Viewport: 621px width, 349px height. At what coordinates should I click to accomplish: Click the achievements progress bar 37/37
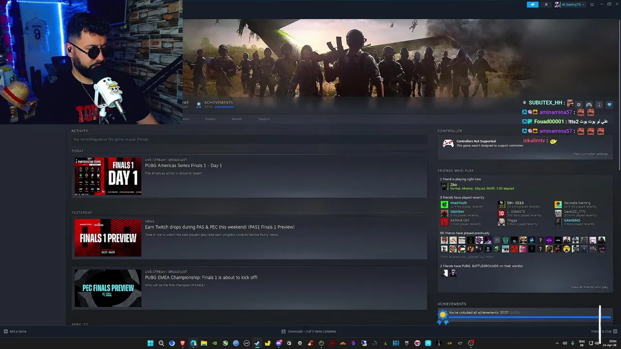pos(529,318)
